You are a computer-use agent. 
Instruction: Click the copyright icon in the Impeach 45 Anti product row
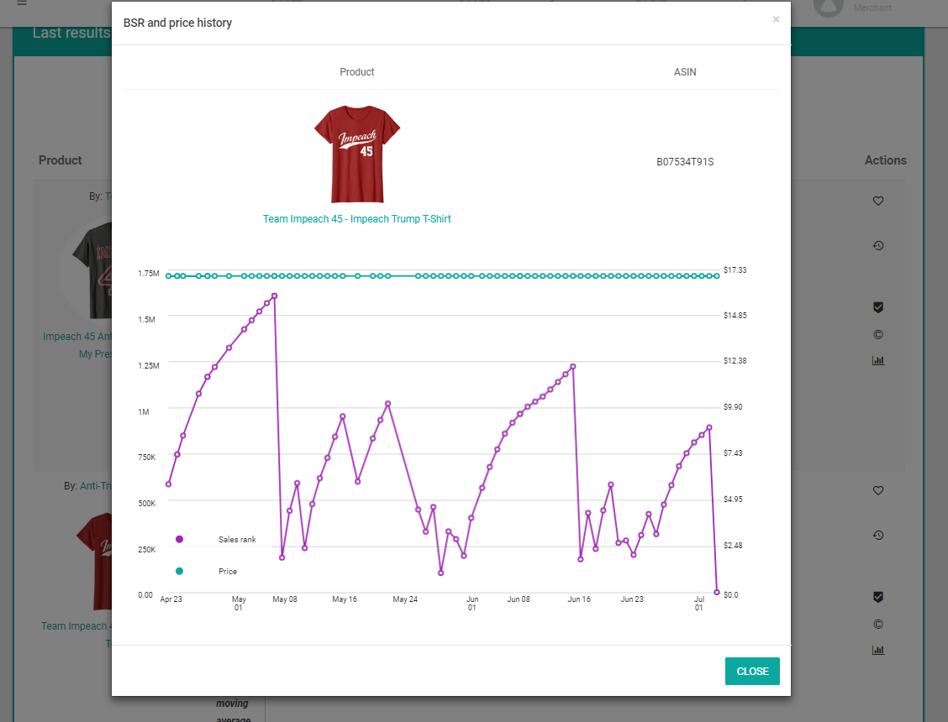878,335
